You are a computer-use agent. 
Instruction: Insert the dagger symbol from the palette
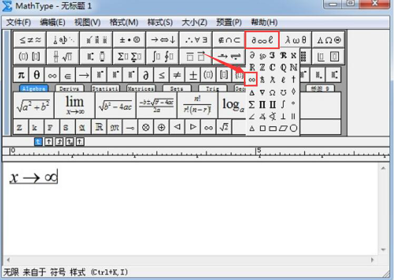tap(293, 80)
